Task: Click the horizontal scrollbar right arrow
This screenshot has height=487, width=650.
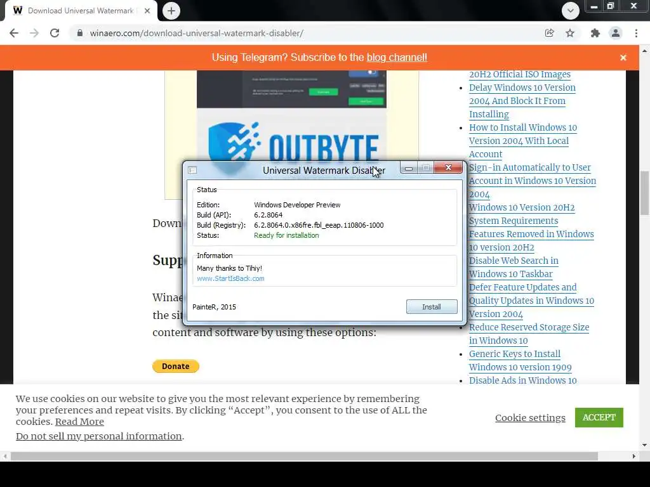Action: tap(634, 457)
